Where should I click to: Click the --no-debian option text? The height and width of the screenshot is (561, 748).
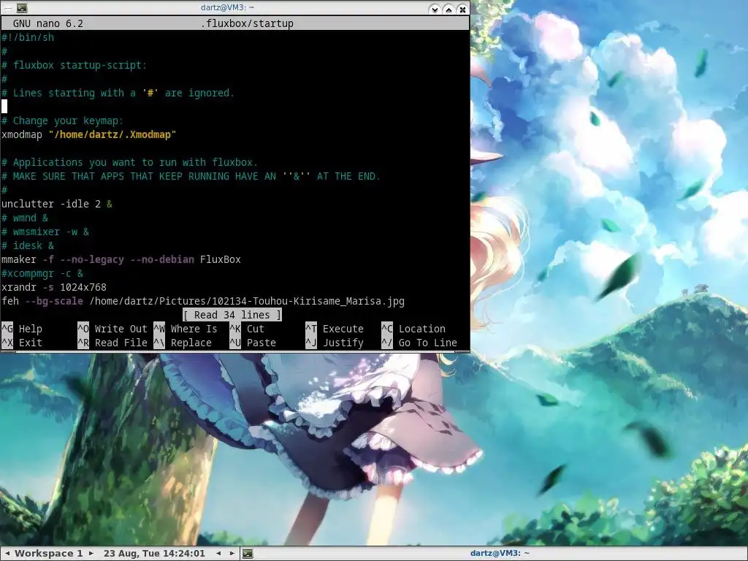pyautogui.click(x=162, y=259)
